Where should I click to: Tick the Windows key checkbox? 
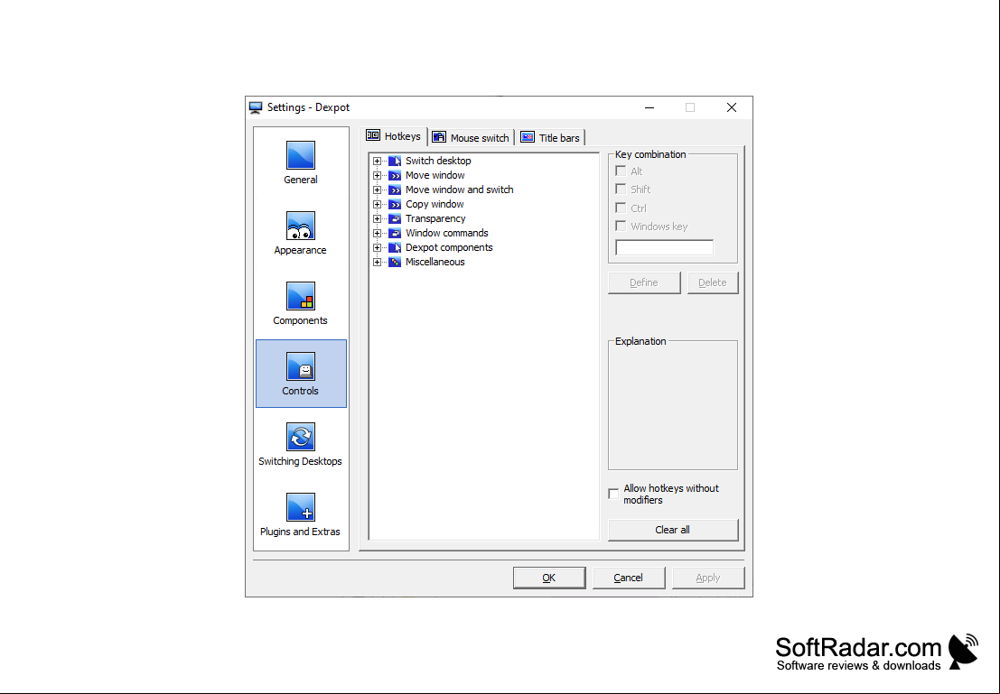(x=621, y=227)
